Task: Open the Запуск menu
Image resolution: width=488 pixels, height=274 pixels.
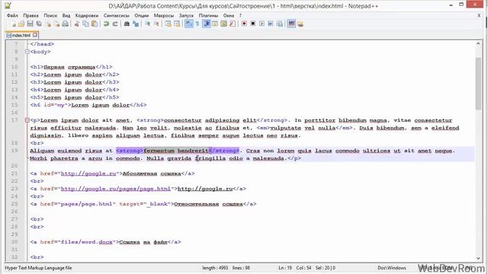Action: pos(186,15)
